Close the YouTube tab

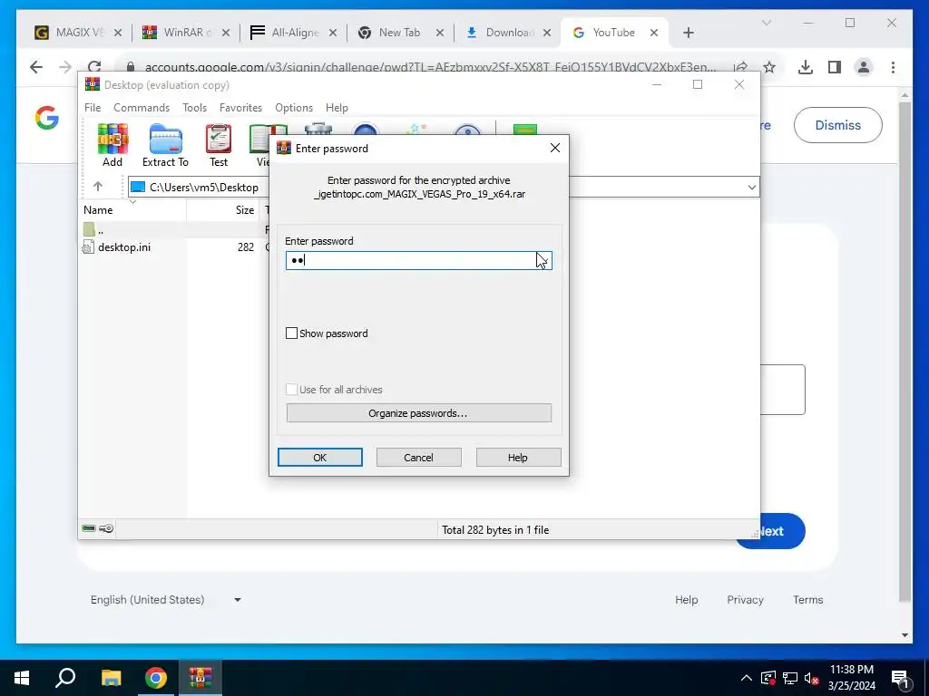(x=654, y=33)
